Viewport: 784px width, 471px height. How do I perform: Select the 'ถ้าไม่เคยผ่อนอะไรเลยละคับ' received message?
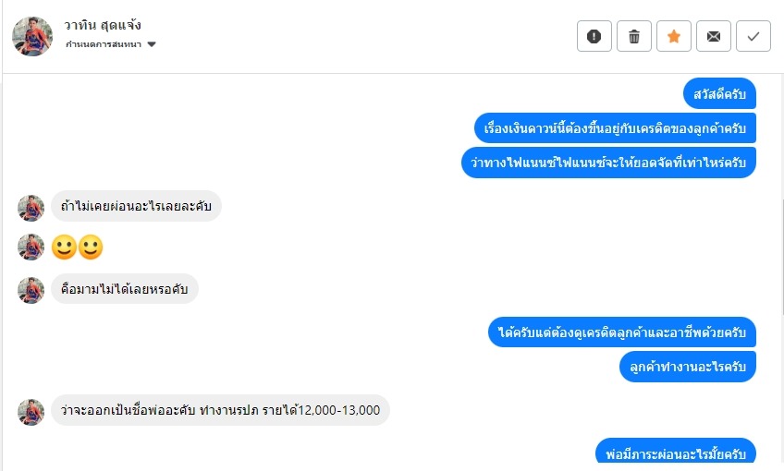136,206
